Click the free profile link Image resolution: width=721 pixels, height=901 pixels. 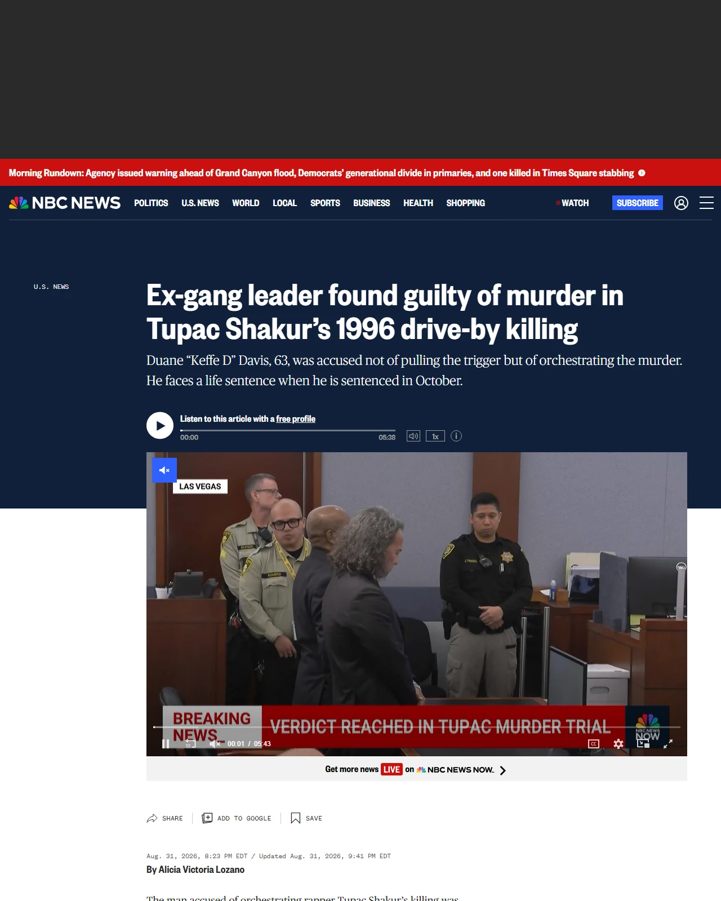pos(296,419)
